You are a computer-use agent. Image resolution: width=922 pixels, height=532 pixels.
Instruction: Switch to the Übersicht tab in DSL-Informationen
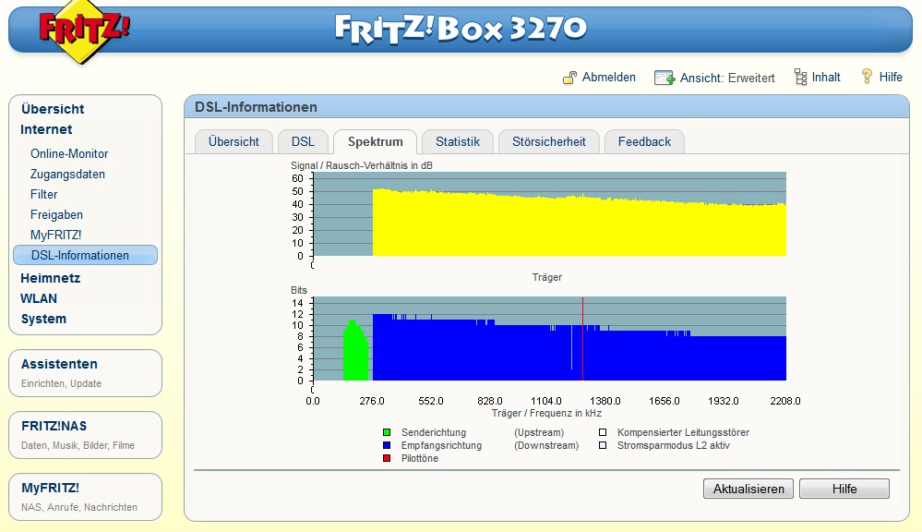pyautogui.click(x=233, y=142)
